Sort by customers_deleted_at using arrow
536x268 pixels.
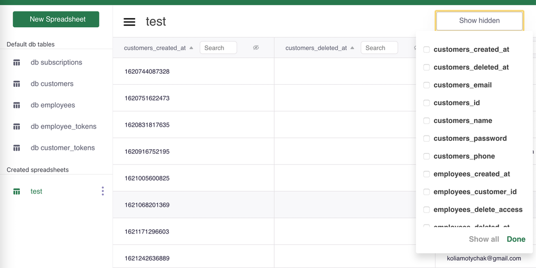pos(353,48)
